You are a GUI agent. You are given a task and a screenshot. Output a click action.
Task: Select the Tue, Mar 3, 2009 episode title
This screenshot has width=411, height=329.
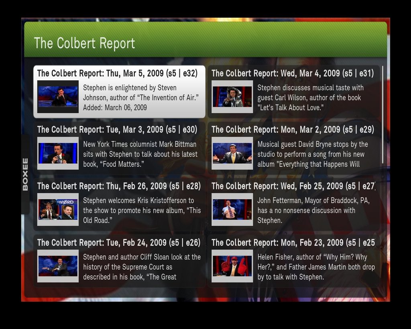[117, 130]
